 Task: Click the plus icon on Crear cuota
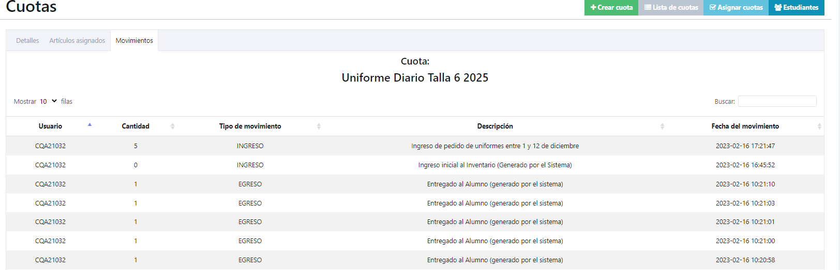click(593, 7)
